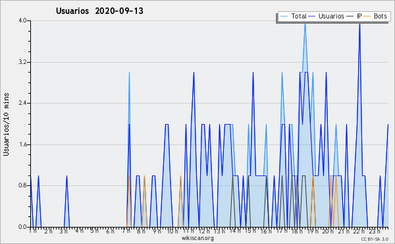Click the wikiscan.org label below chart
This screenshot has height=244, width=395.
click(197, 238)
